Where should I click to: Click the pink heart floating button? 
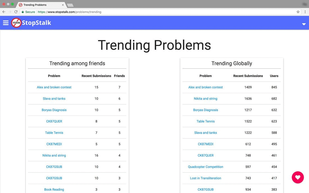297,177
